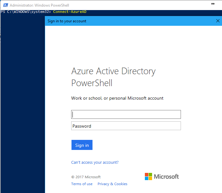Click the Microsoft wordmark beside the logo
The image size is (222, 193).
pyautogui.click(x=166, y=176)
